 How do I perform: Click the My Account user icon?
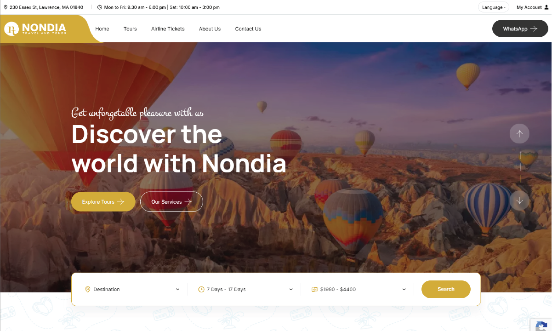tap(546, 7)
